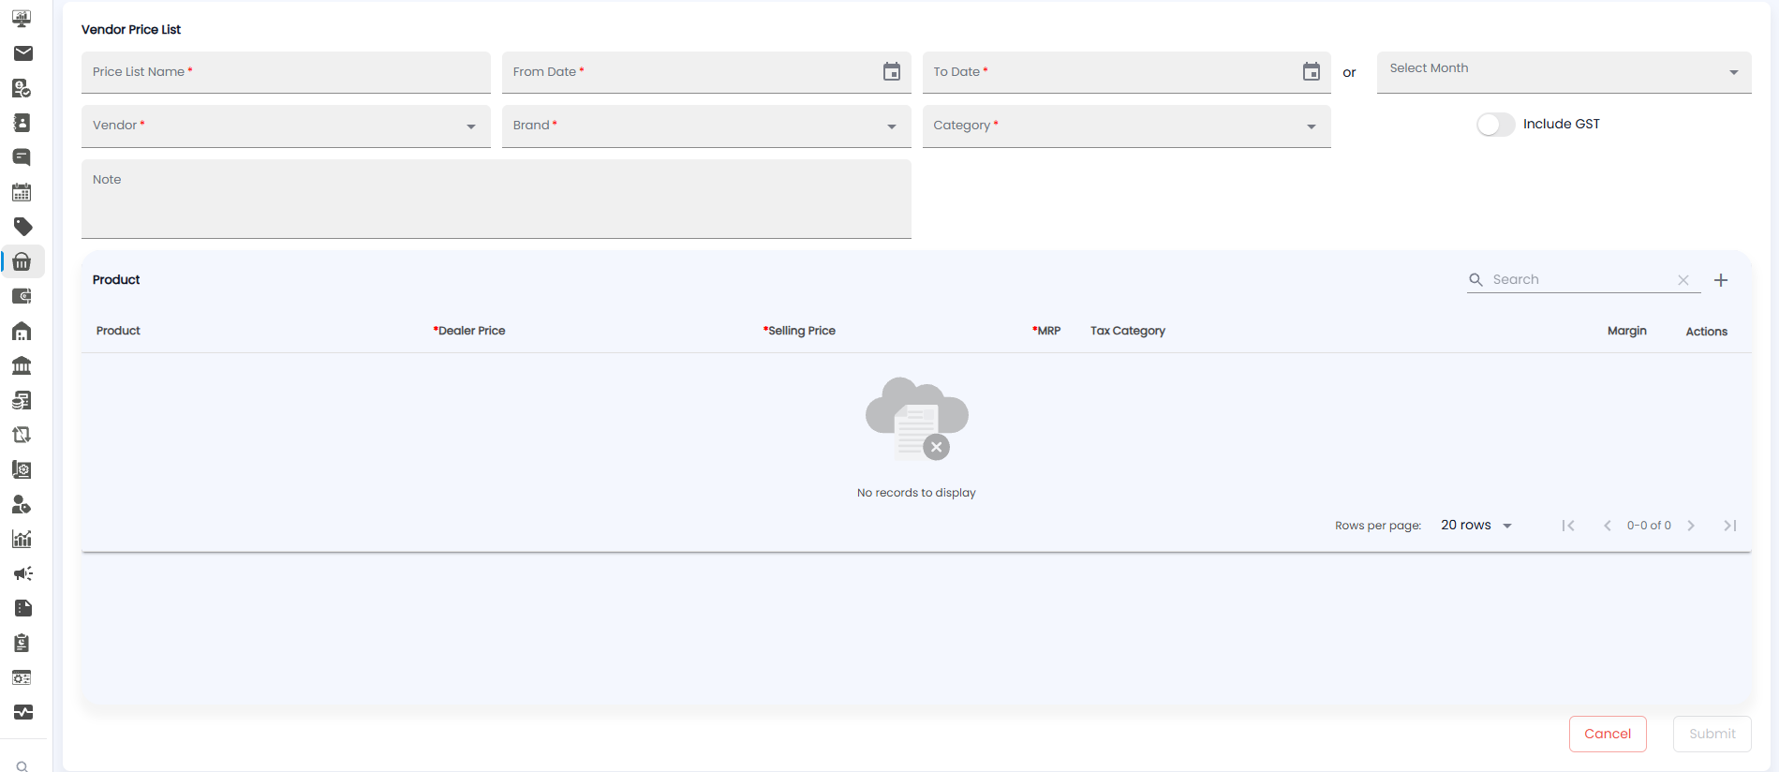The height and width of the screenshot is (772, 1779).
Task: Go to last page of product table
Action: [1730, 526]
